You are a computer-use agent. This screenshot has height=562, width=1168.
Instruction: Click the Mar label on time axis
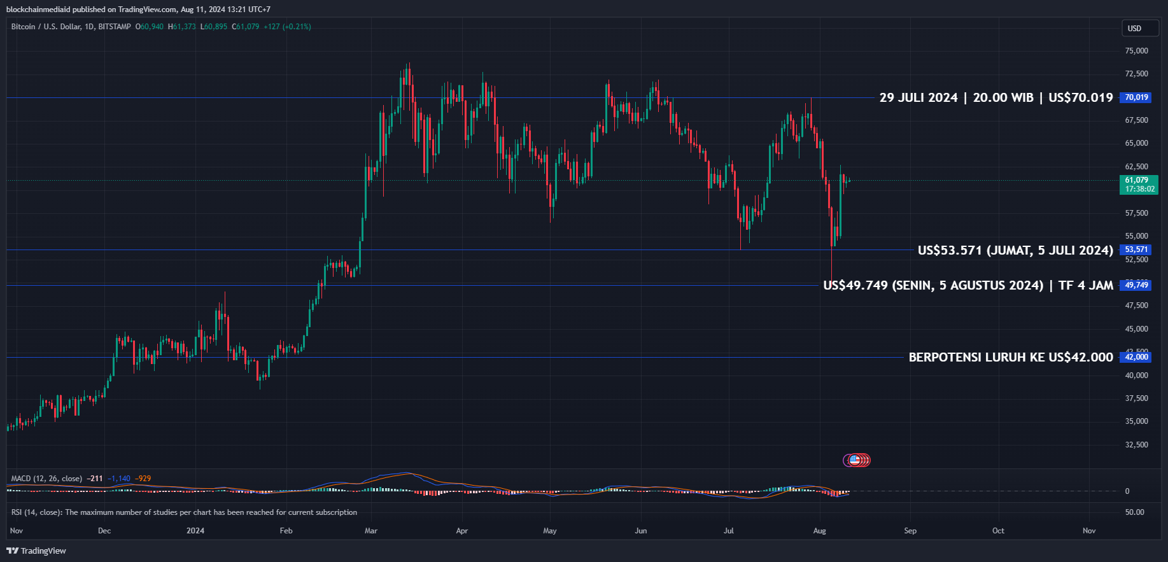[x=371, y=531]
